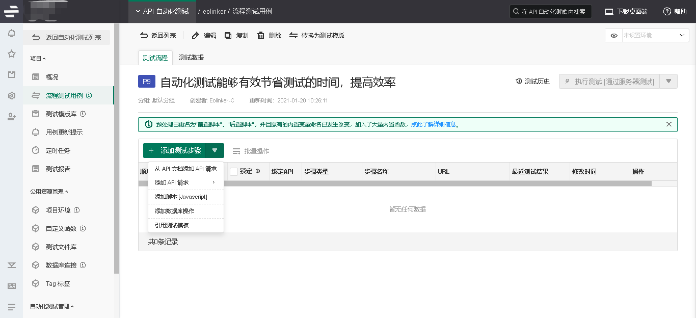The width and height of the screenshot is (696, 318).
Task: Click the 步骤类型 column header
Action: coord(316,172)
